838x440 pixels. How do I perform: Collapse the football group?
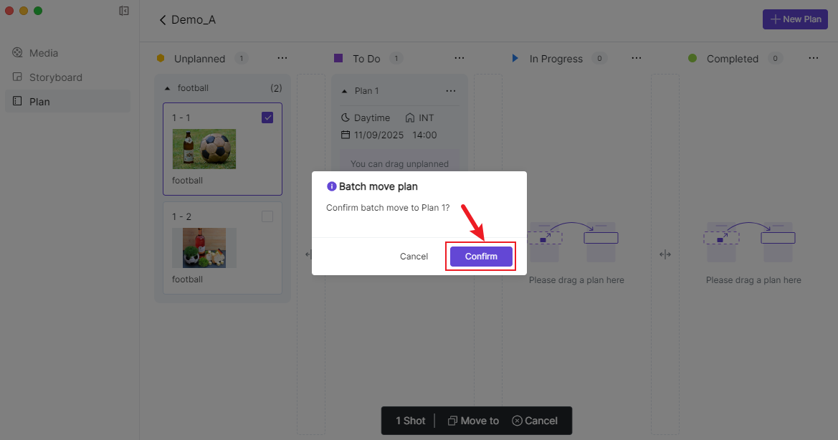168,88
